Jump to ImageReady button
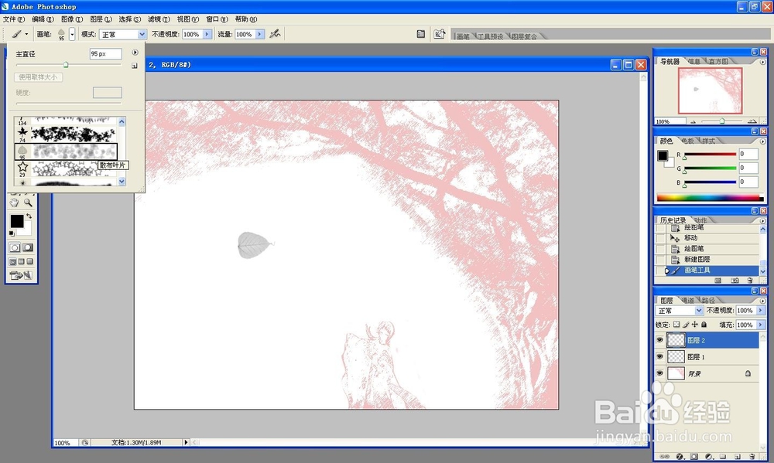 pos(21,276)
